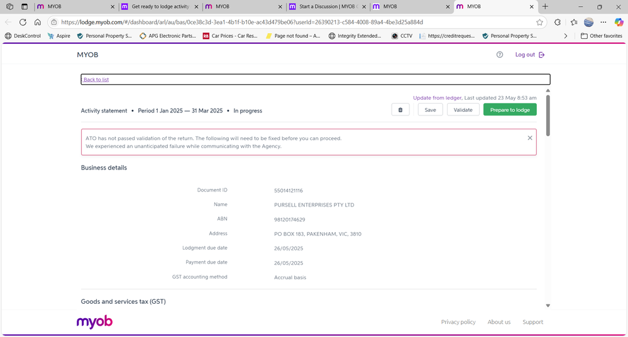Dismiss the ATO validation error banner
This screenshot has height=337, width=628.
pos(529,138)
